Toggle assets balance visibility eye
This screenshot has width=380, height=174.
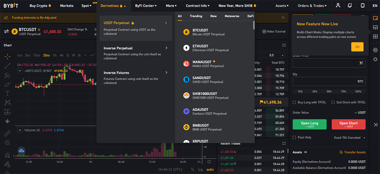pyautogui.click(x=306, y=152)
